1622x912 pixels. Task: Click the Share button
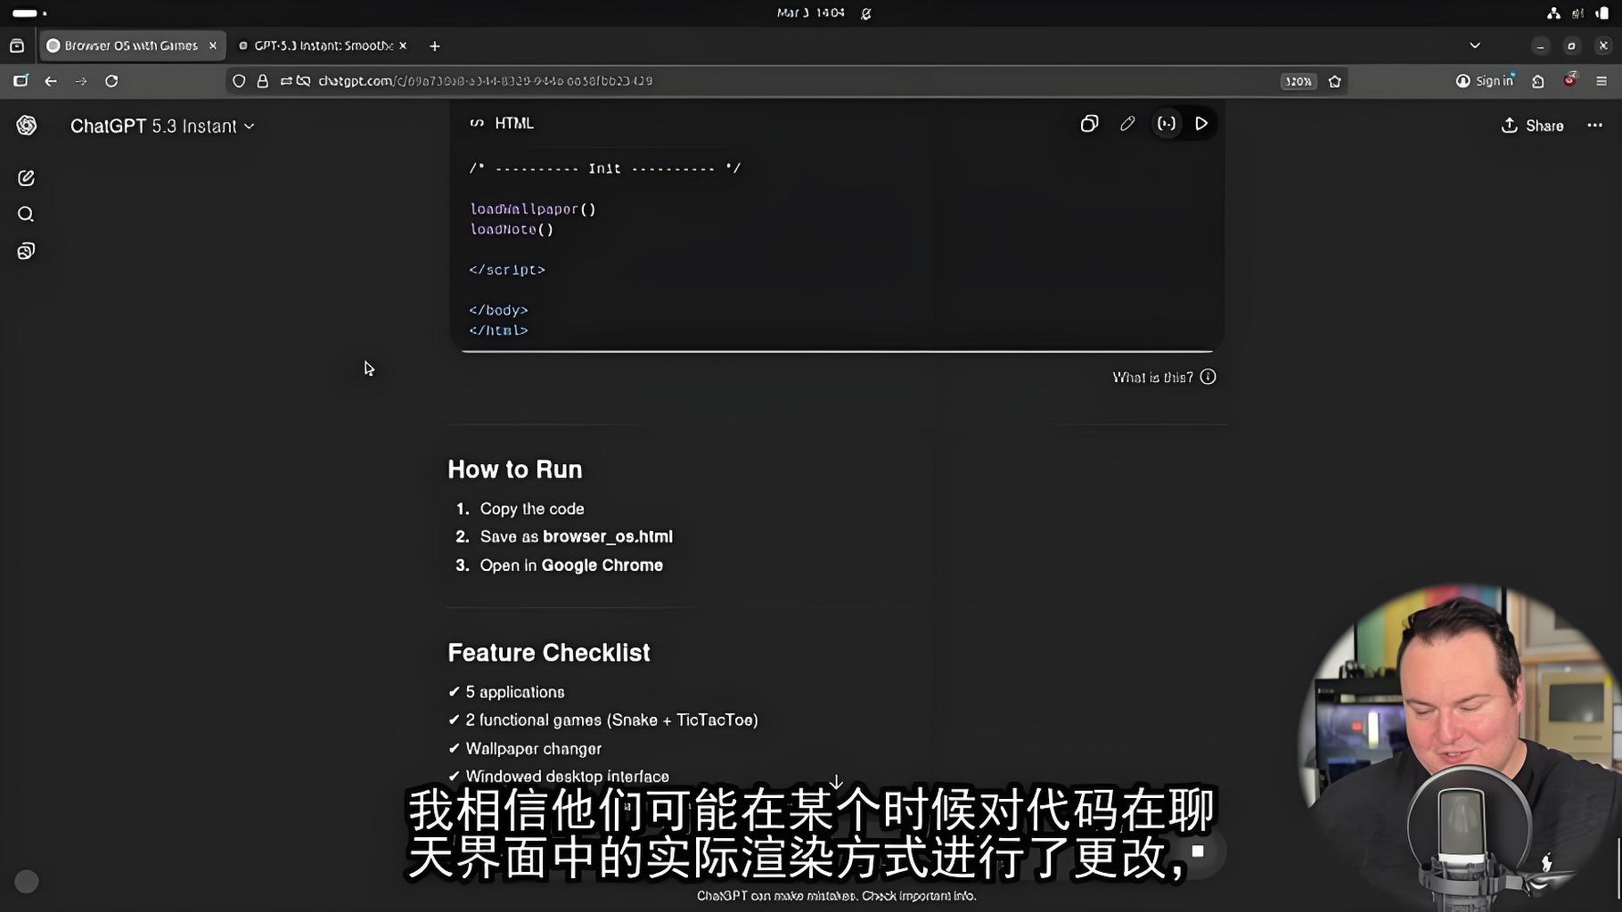pos(1531,126)
